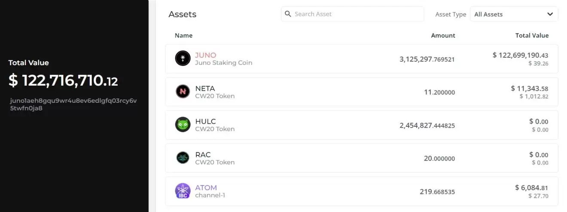Open the ATOM asset link
567x212 pixels.
pos(206,188)
